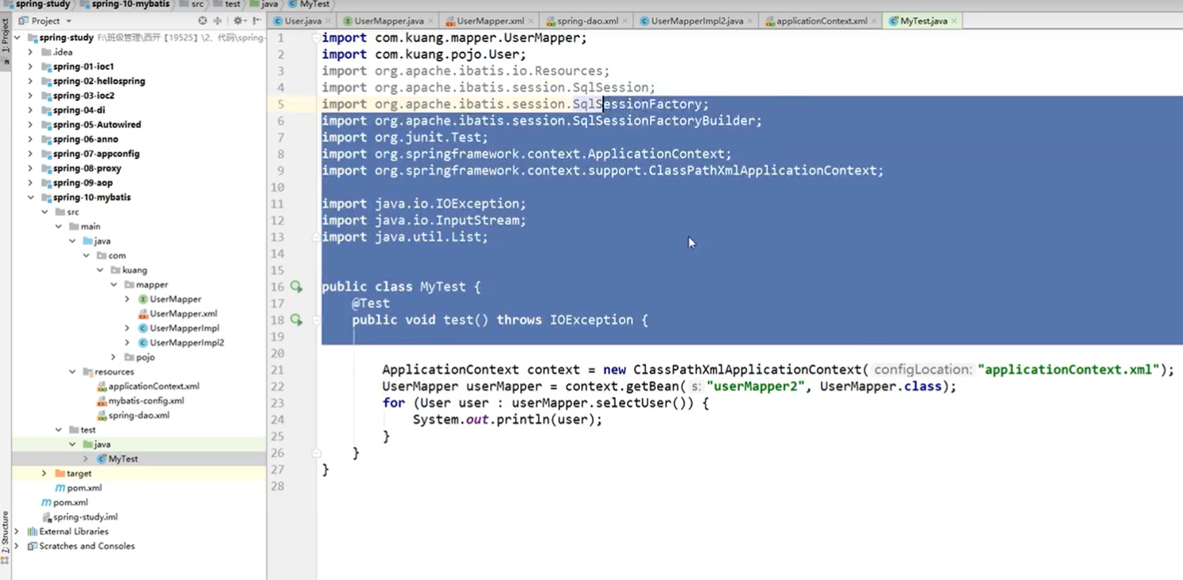The width and height of the screenshot is (1183, 580).
Task: Click the run gutter icon on line 16
Action: [x=297, y=286]
